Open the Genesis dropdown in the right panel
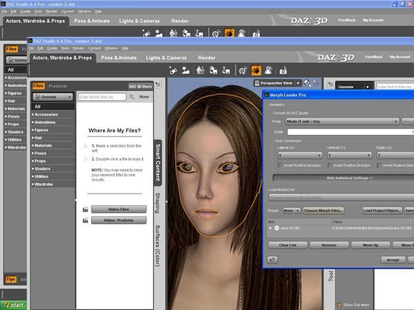The height and width of the screenshot is (310, 414). [x=354, y=87]
